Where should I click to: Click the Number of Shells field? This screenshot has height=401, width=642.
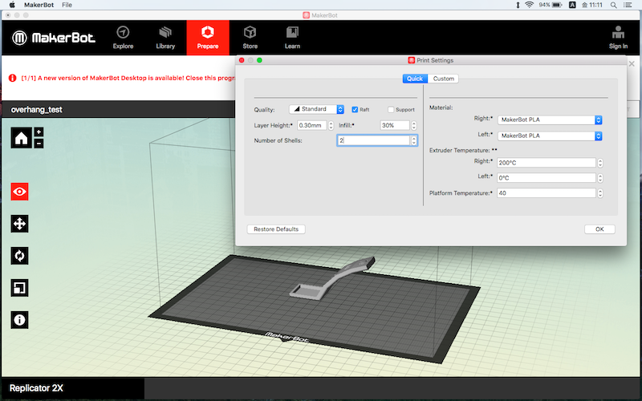point(373,141)
